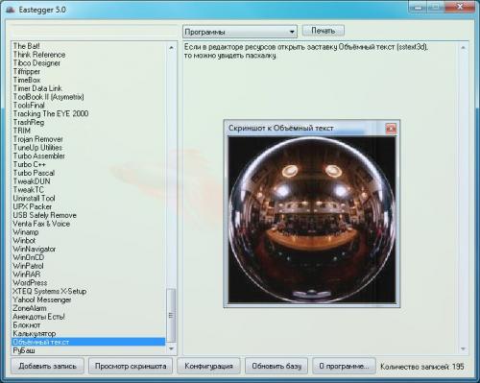This screenshot has height=383, width=480.
Task: Close the Скриншот к Объёмный текст popup
Action: click(391, 129)
